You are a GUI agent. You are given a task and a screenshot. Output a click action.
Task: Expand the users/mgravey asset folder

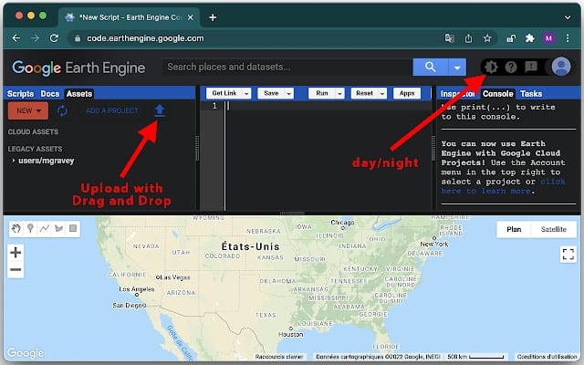click(x=13, y=160)
